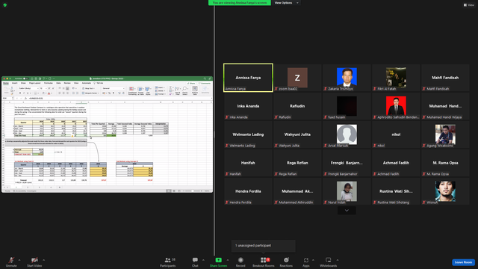Screen dimensions: 478x269
Task: Click the Share button in Excel
Action: pos(191,83)
